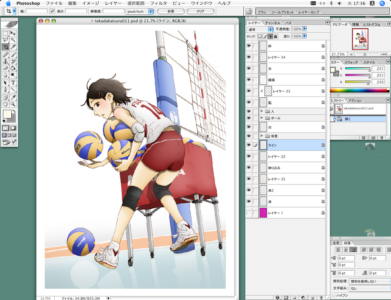Open the 不透明度 opacity slider arrow
This screenshot has width=391, height=300.
(x=305, y=29)
